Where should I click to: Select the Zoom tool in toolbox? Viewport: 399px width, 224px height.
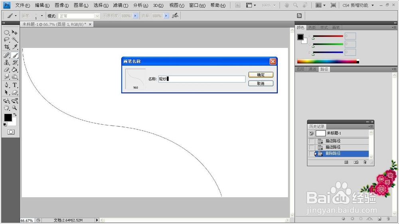click(14, 108)
